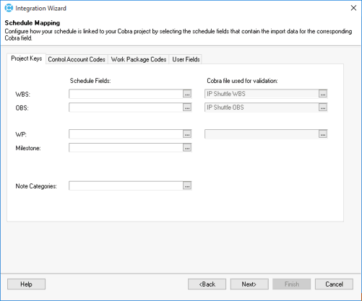Click inside the Milestone schedule field box
Viewport: 362px width, 301px height.
[126, 147]
